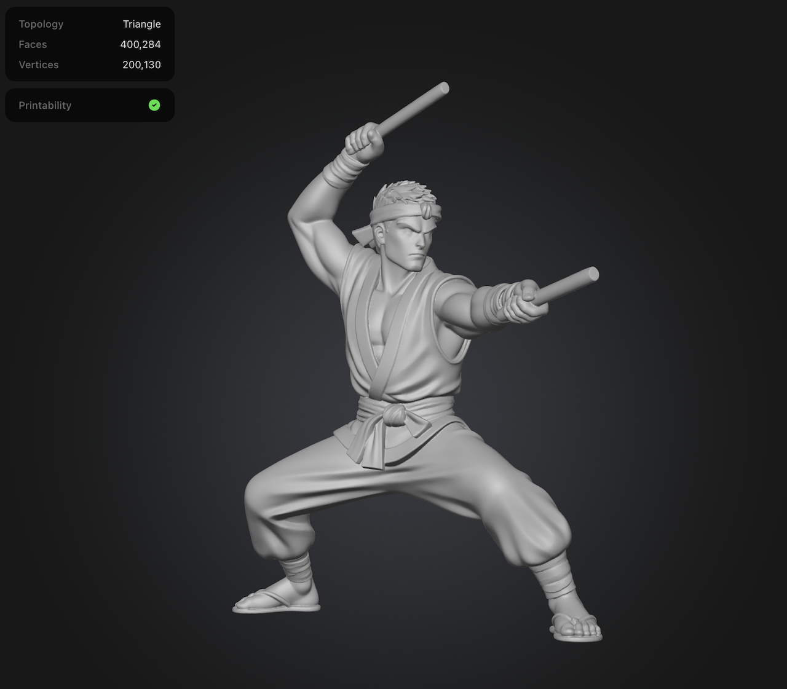The height and width of the screenshot is (689, 787).
Task: Click the green Printability checkmark icon
Action: pos(154,105)
